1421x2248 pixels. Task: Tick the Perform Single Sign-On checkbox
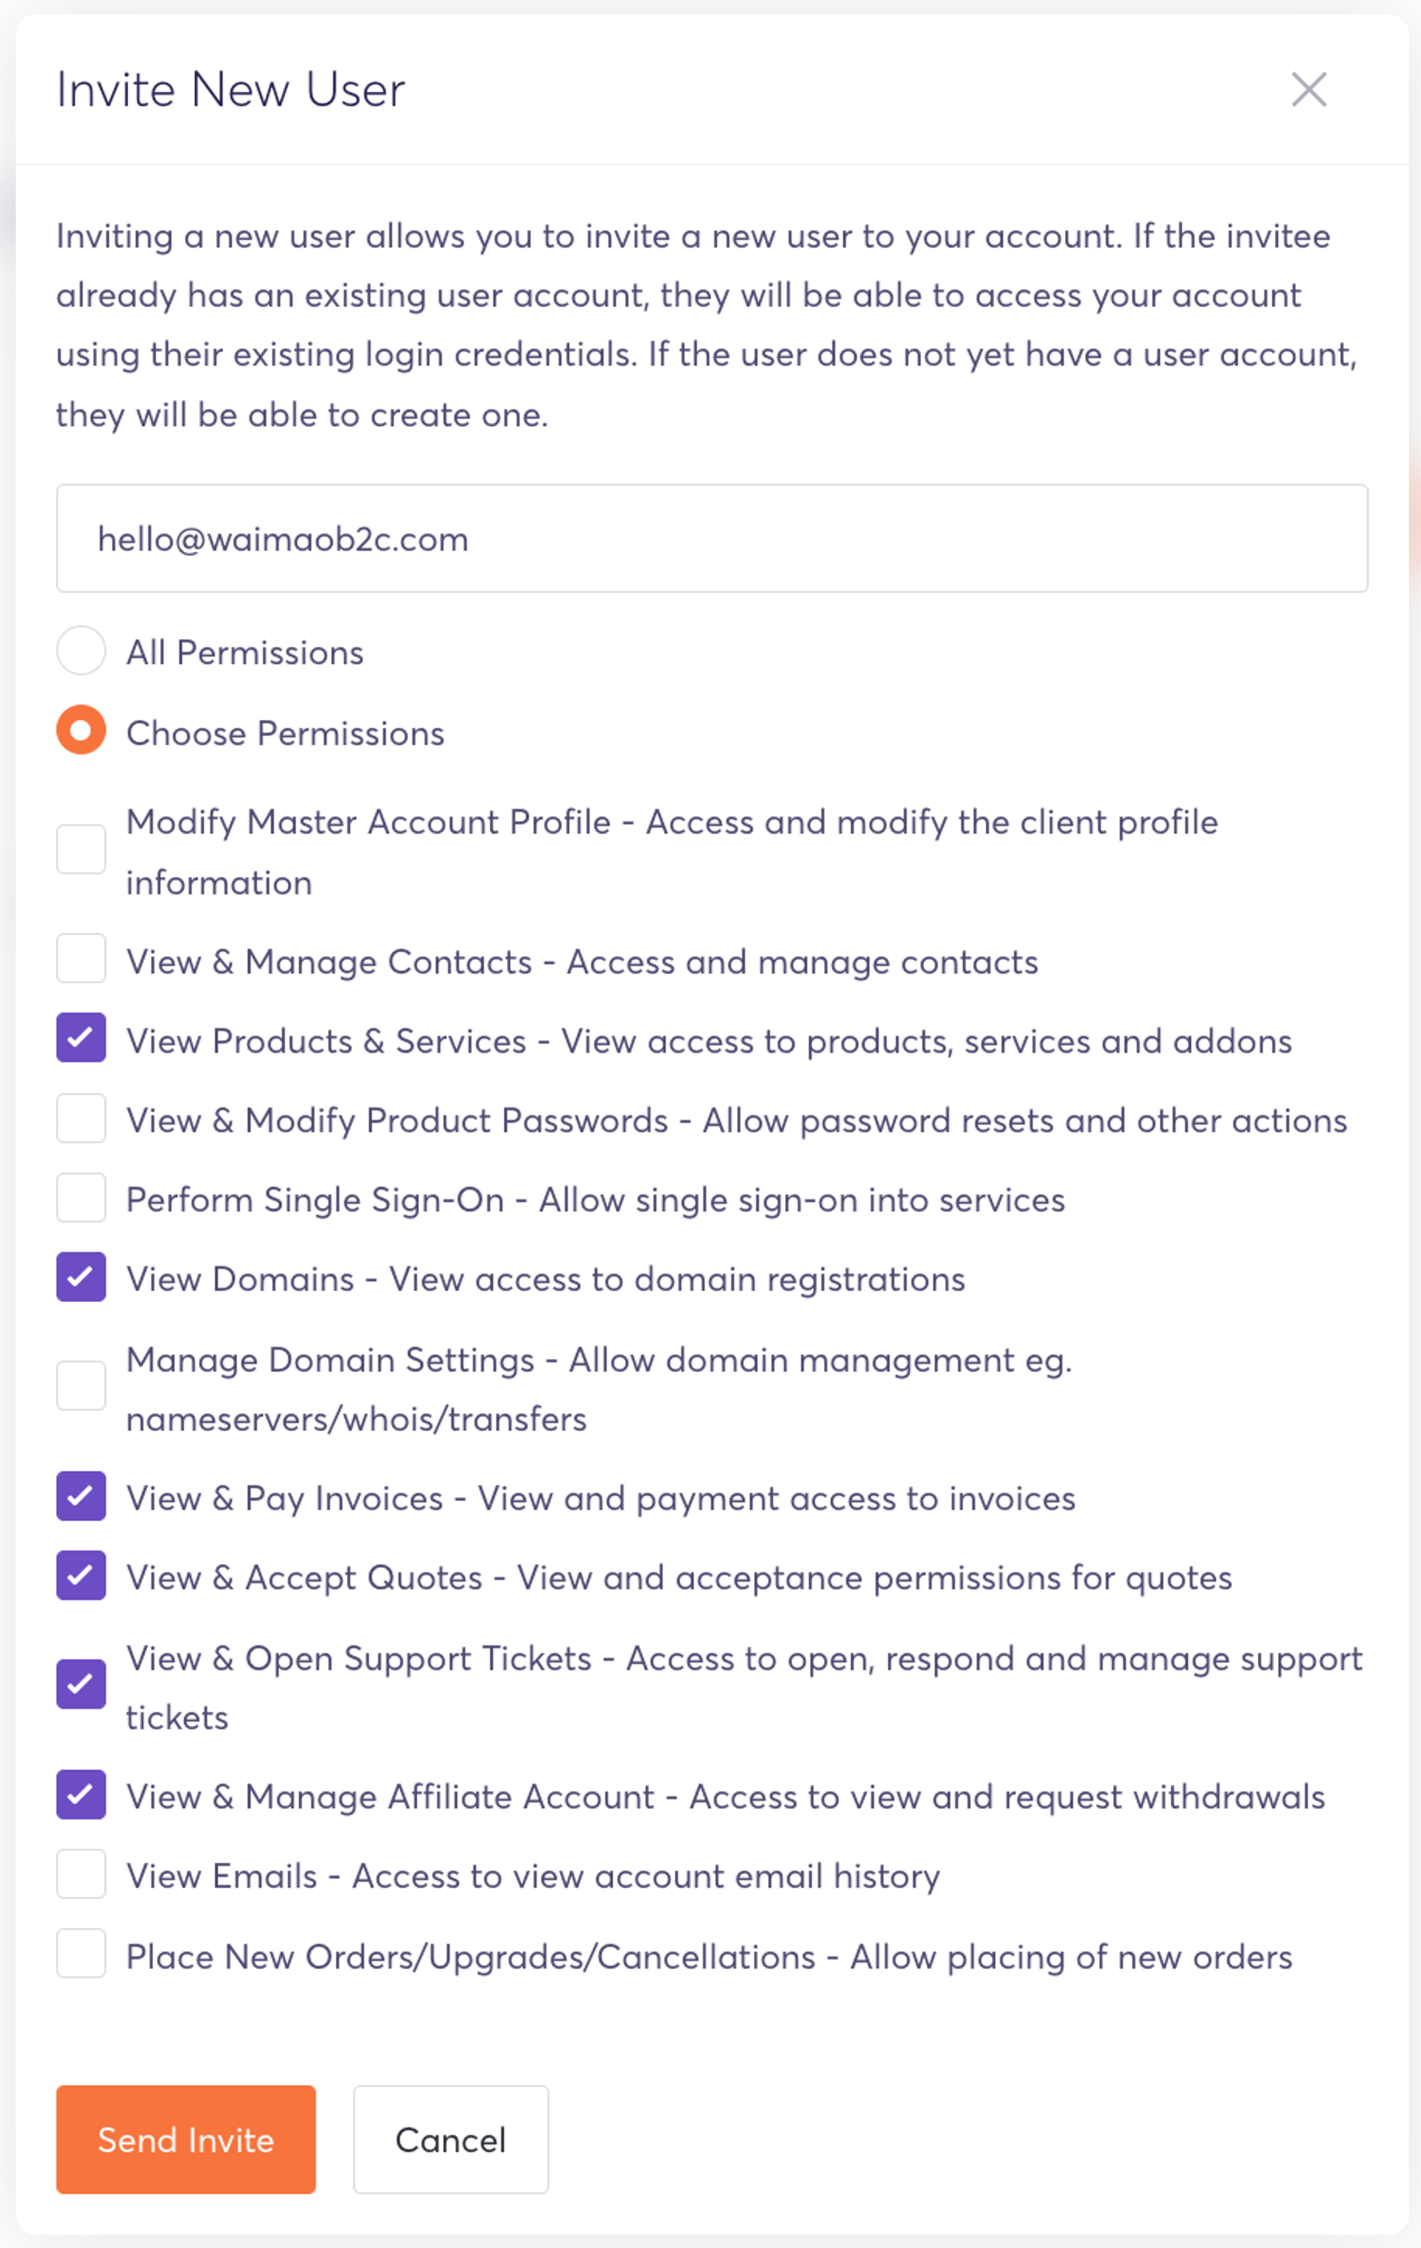(x=82, y=1197)
